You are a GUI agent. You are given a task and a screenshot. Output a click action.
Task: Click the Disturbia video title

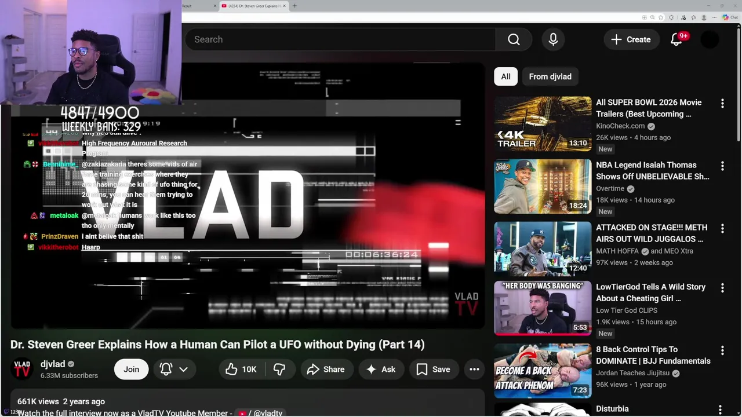pos(612,409)
